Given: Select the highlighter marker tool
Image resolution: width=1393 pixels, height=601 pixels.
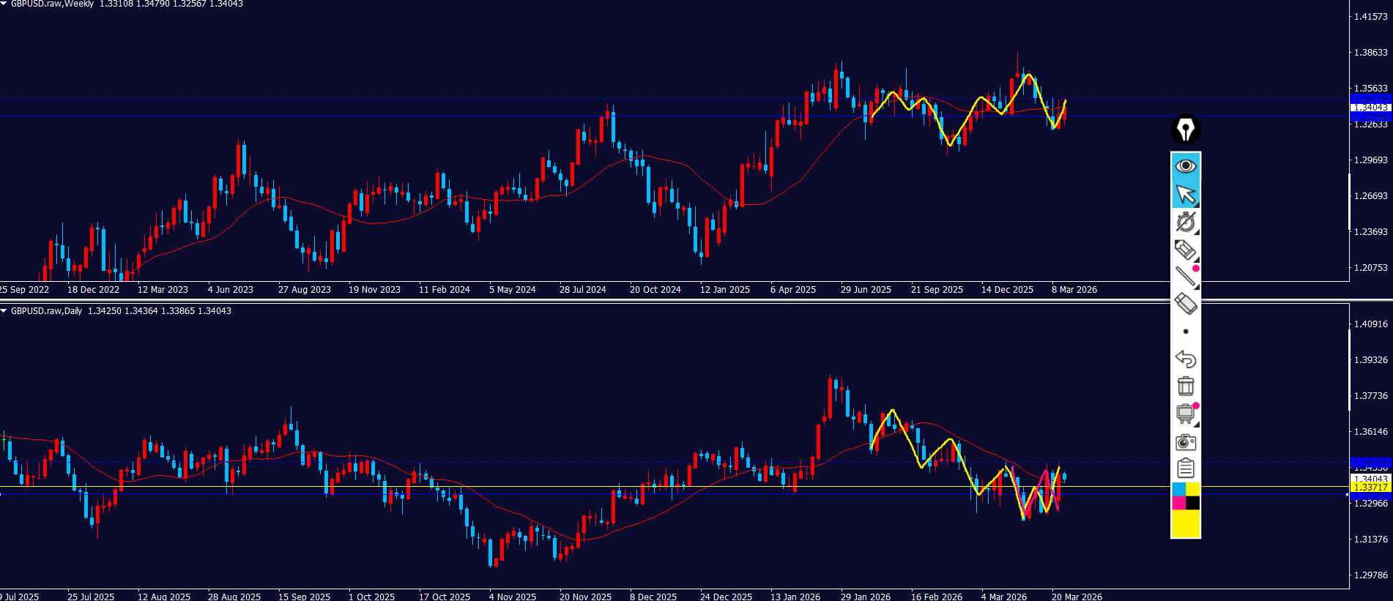Looking at the screenshot, I should (1185, 250).
